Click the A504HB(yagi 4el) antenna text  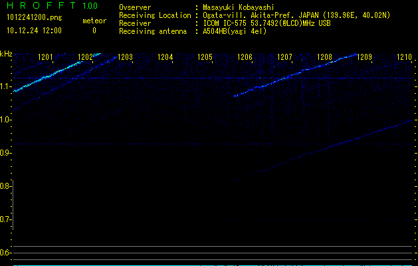click(x=235, y=31)
